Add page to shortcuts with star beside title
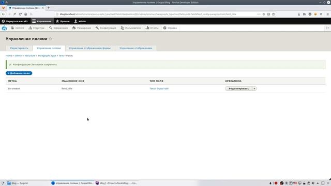Viewport: 331px width, 186px height. (50, 39)
